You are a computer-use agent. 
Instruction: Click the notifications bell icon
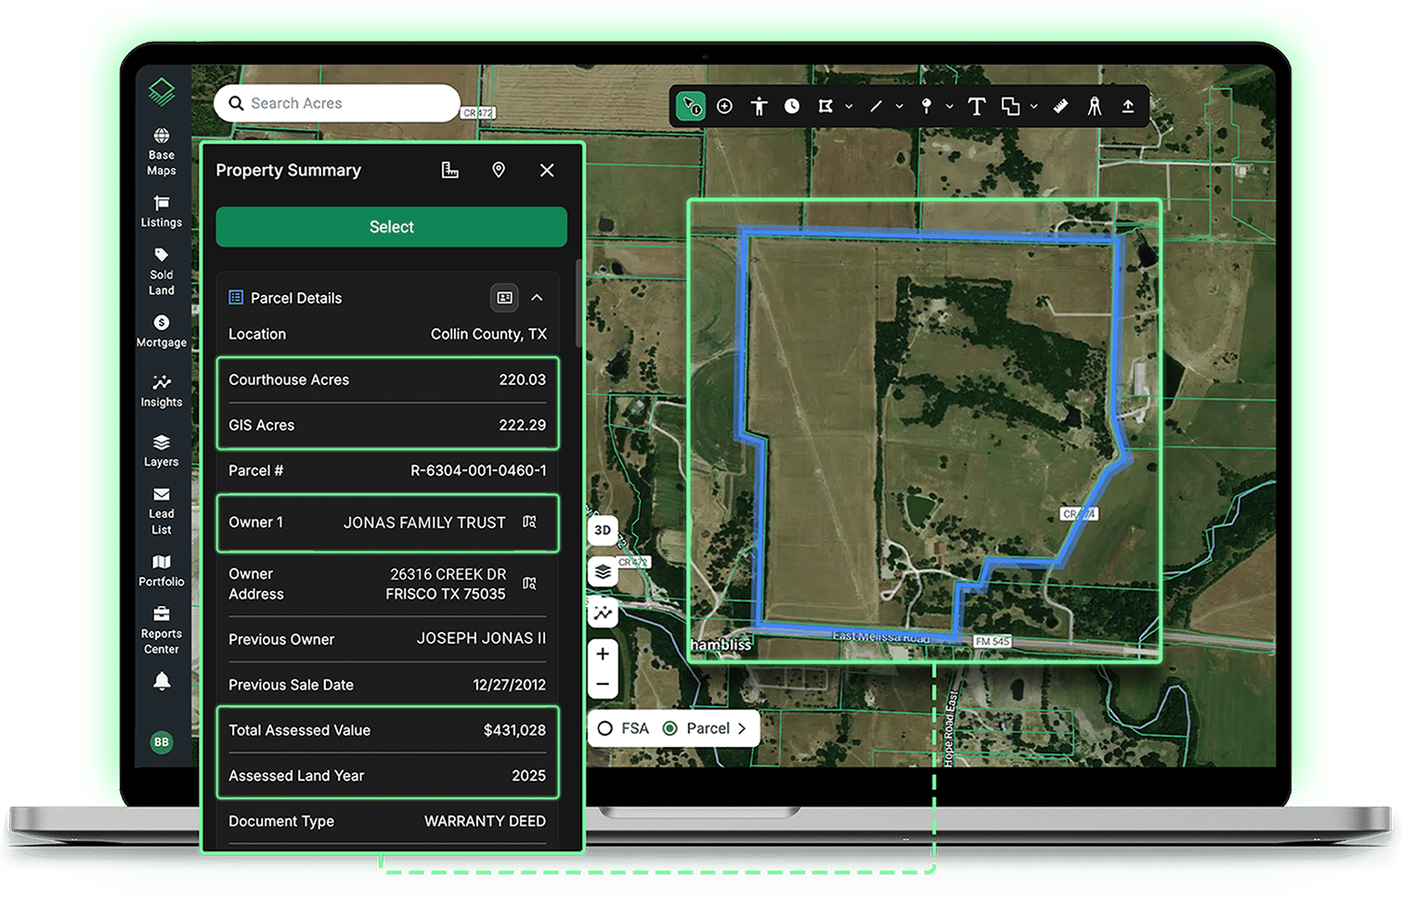click(162, 682)
